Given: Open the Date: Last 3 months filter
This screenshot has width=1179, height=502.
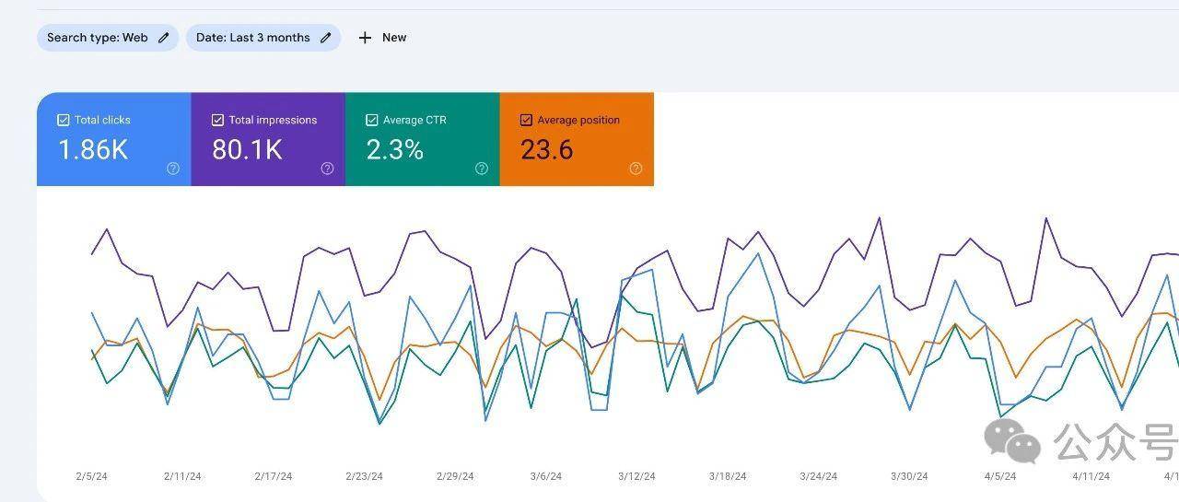Looking at the screenshot, I should point(263,38).
